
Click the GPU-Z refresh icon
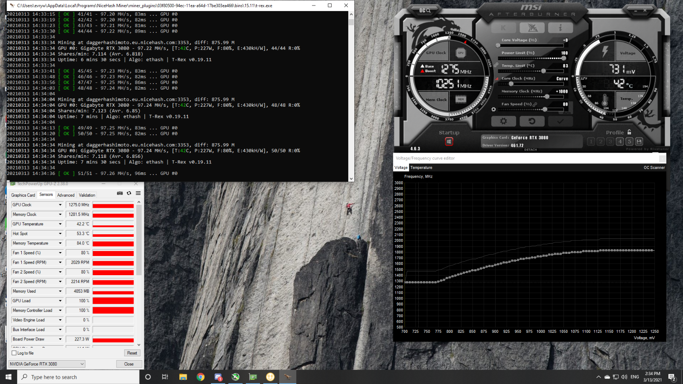129,193
